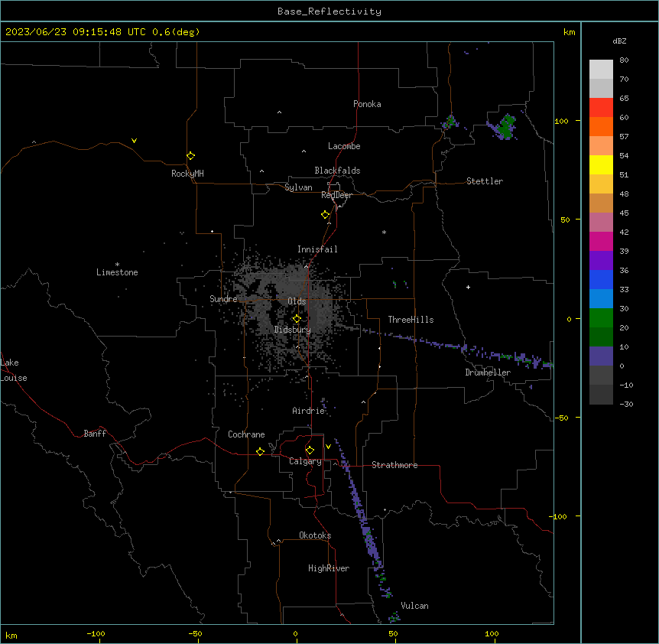Click the asterisk marker above Limestone
This screenshot has height=644, width=659.
point(117,265)
